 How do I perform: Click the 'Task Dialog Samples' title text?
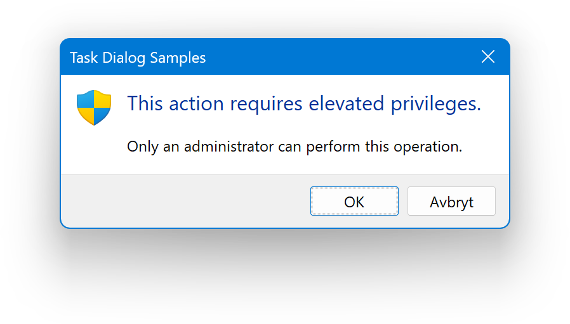click(x=138, y=58)
